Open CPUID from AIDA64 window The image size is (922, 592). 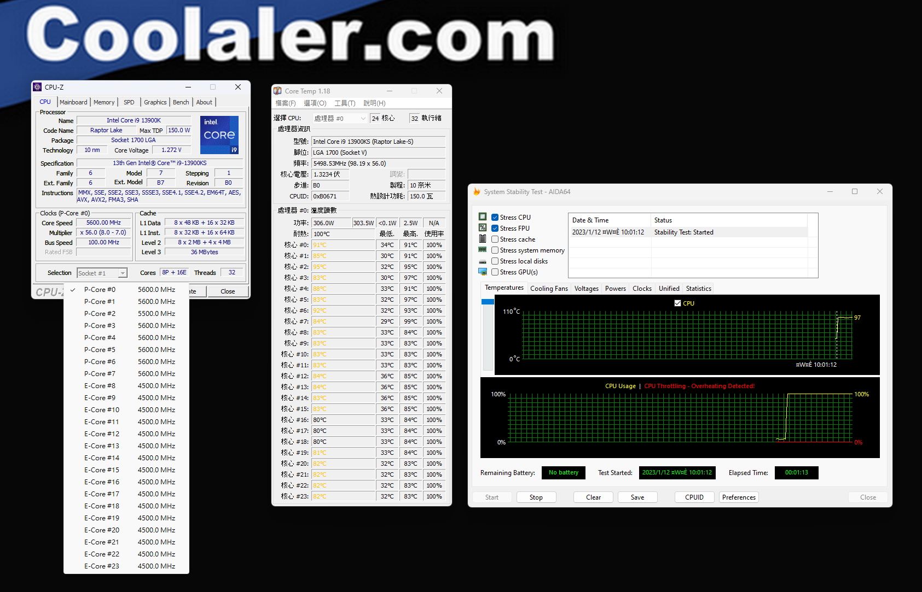pyautogui.click(x=694, y=497)
